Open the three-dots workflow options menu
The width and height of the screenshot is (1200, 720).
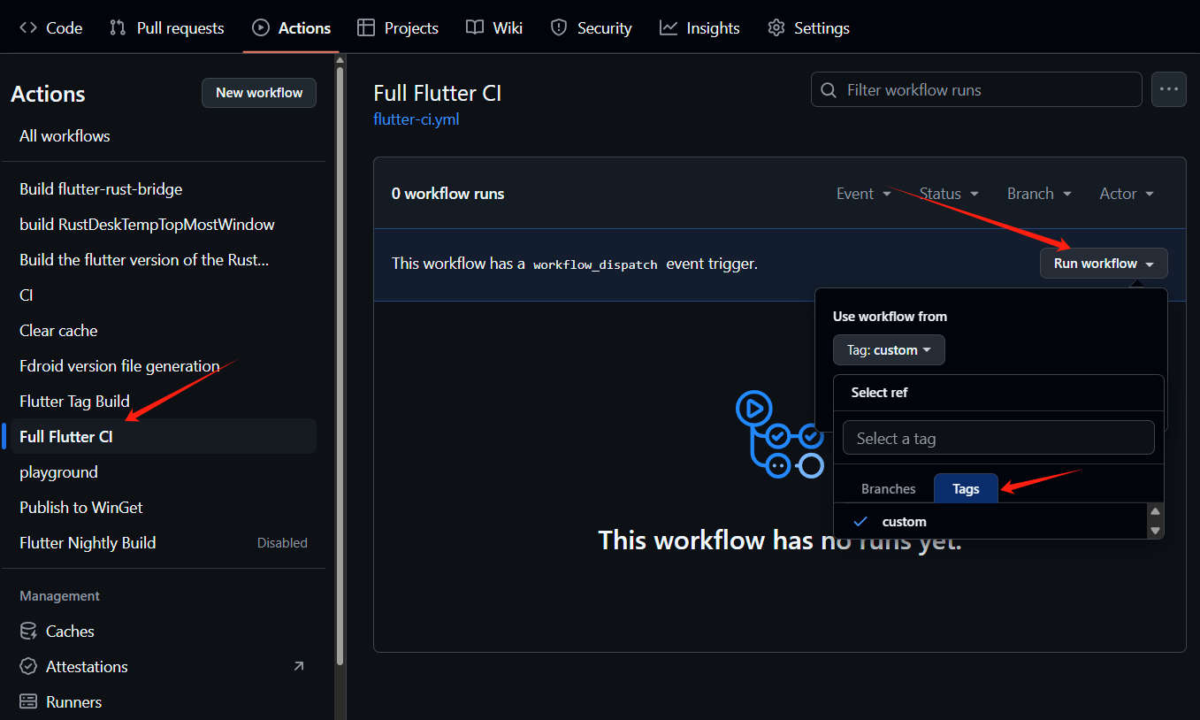(1169, 89)
